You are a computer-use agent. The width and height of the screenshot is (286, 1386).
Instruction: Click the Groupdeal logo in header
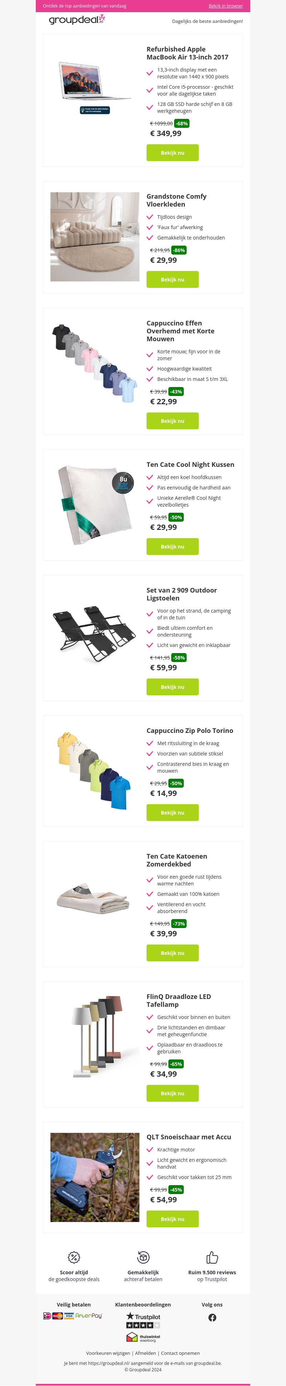point(77,20)
